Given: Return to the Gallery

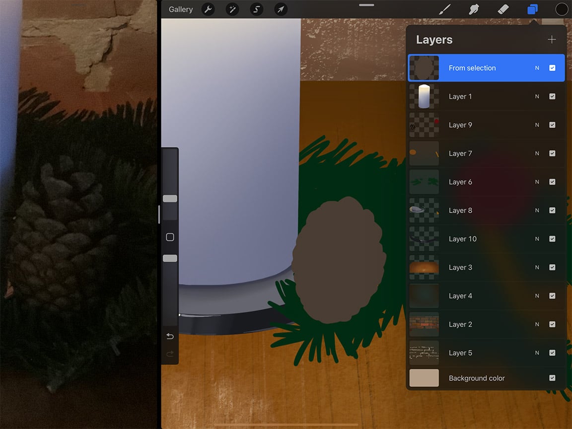Looking at the screenshot, I should tap(180, 9).
